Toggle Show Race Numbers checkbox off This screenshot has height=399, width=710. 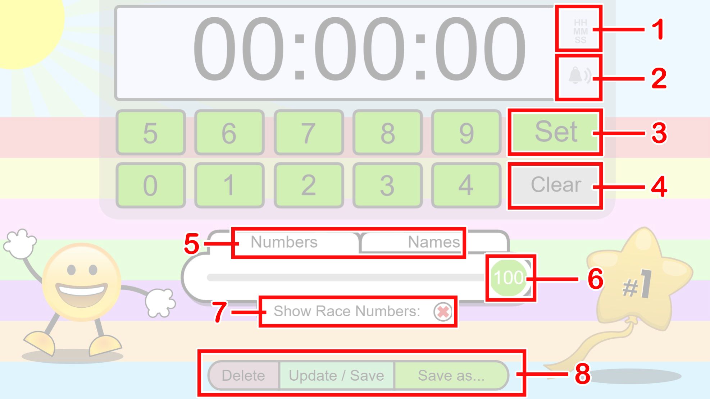point(443,311)
